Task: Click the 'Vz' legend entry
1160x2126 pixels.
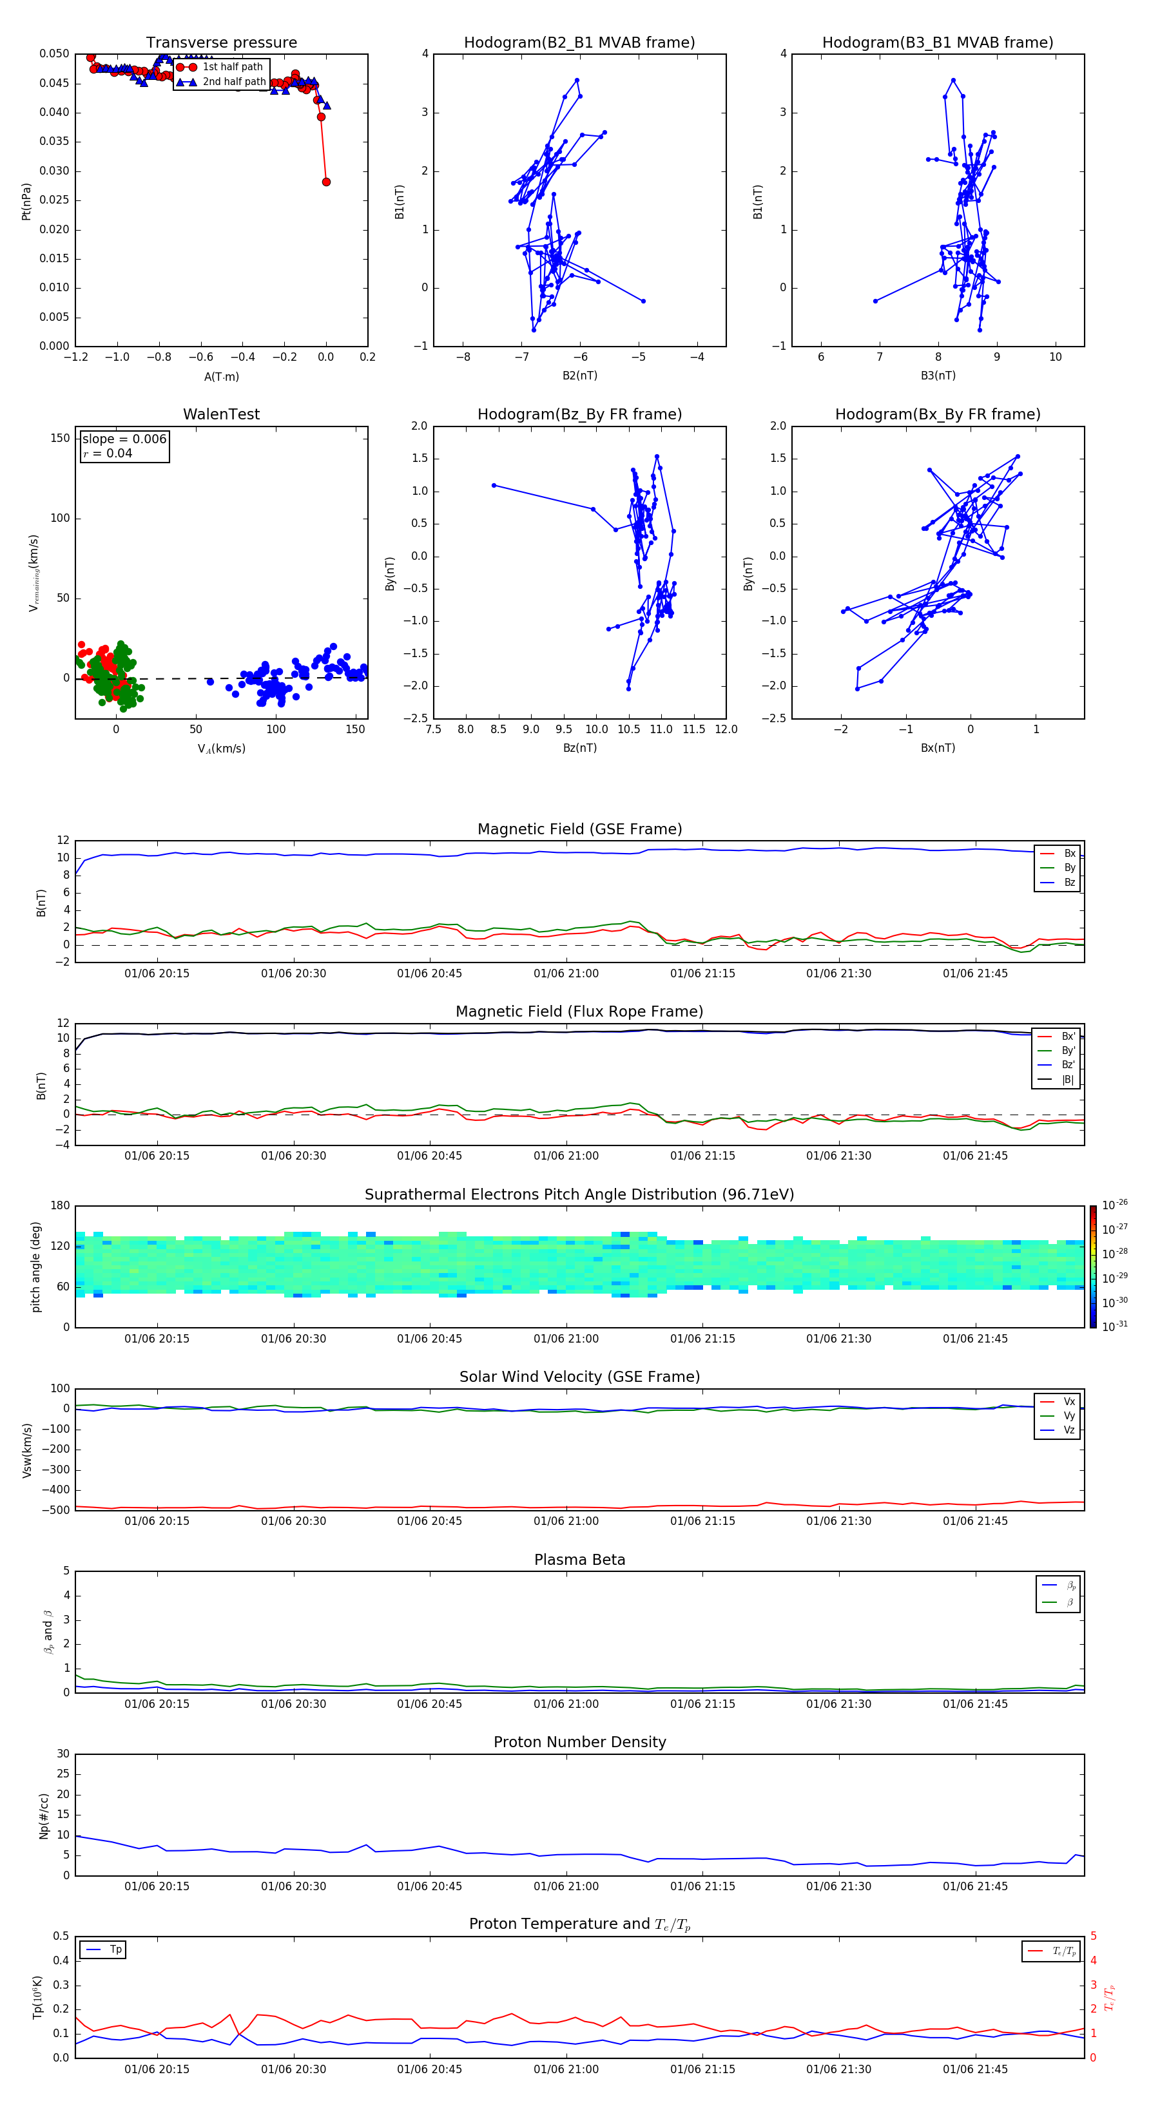Action: click(x=1058, y=1430)
